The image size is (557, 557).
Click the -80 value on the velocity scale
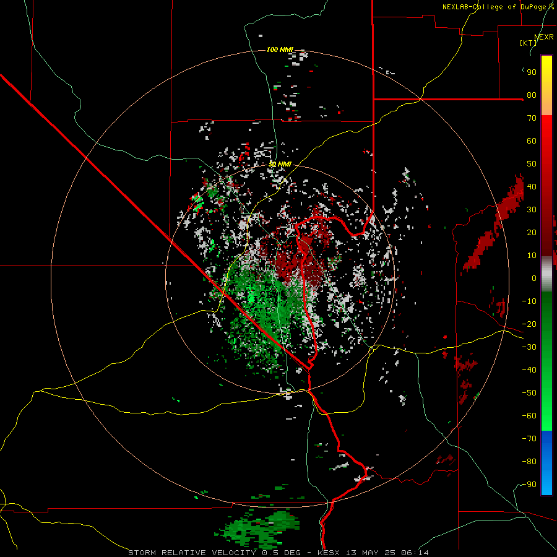click(x=529, y=462)
